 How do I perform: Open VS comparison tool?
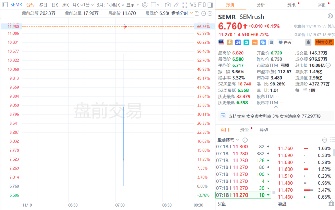(193, 5)
